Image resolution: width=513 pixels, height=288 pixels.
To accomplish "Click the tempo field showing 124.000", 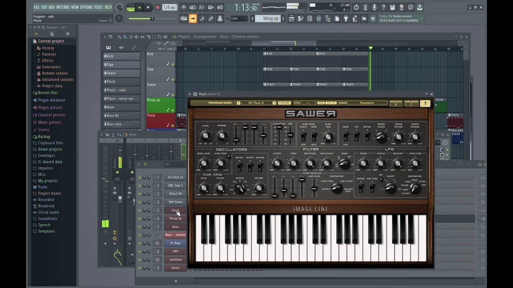I will 170,7.
